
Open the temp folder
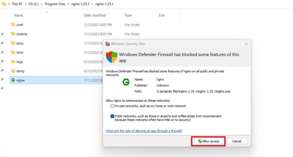(x=20, y=71)
